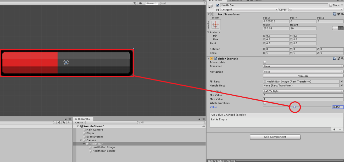The image size is (344, 162).
Task: Click the favorites star icon in Project panel
Action: 69,122
